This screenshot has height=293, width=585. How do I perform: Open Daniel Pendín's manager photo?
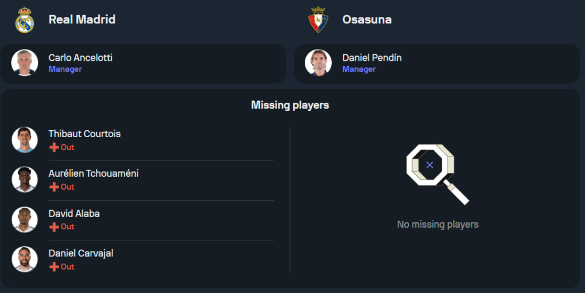click(318, 62)
